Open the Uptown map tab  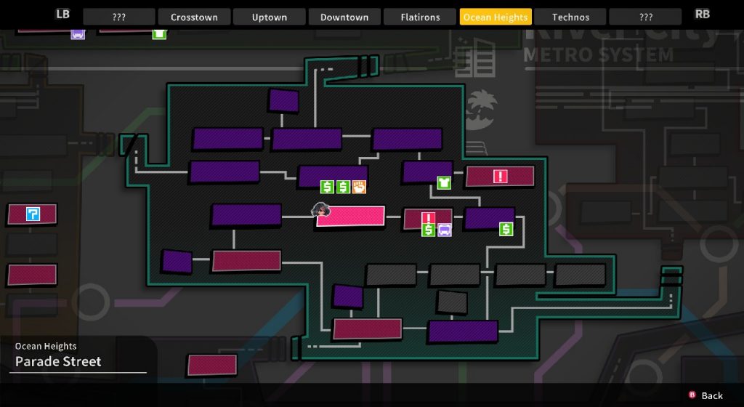[270, 17]
